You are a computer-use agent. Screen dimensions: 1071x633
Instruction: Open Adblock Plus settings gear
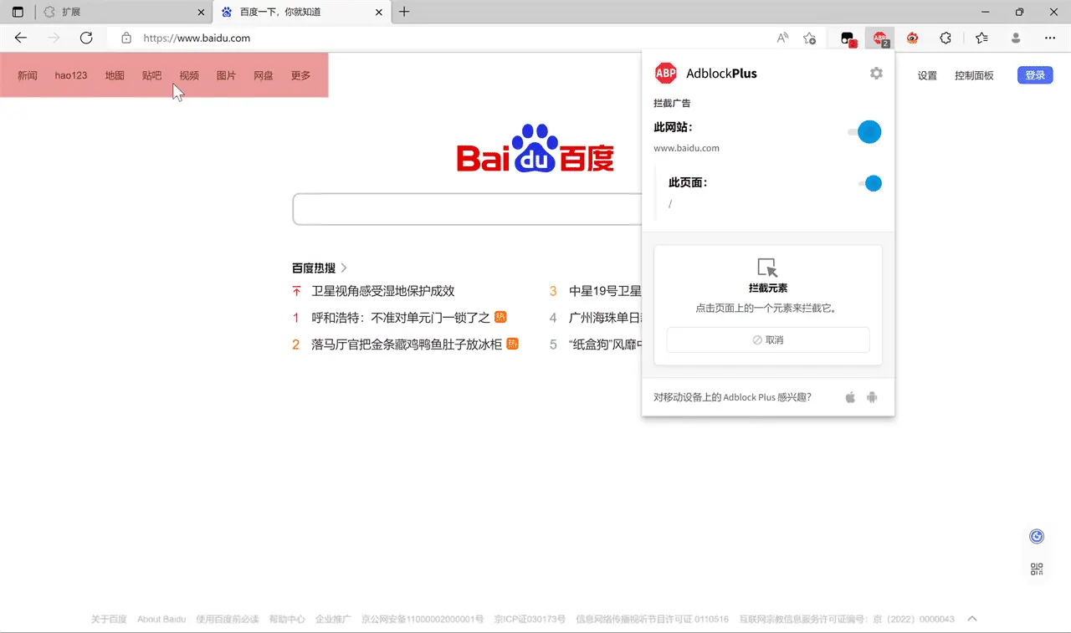(876, 74)
